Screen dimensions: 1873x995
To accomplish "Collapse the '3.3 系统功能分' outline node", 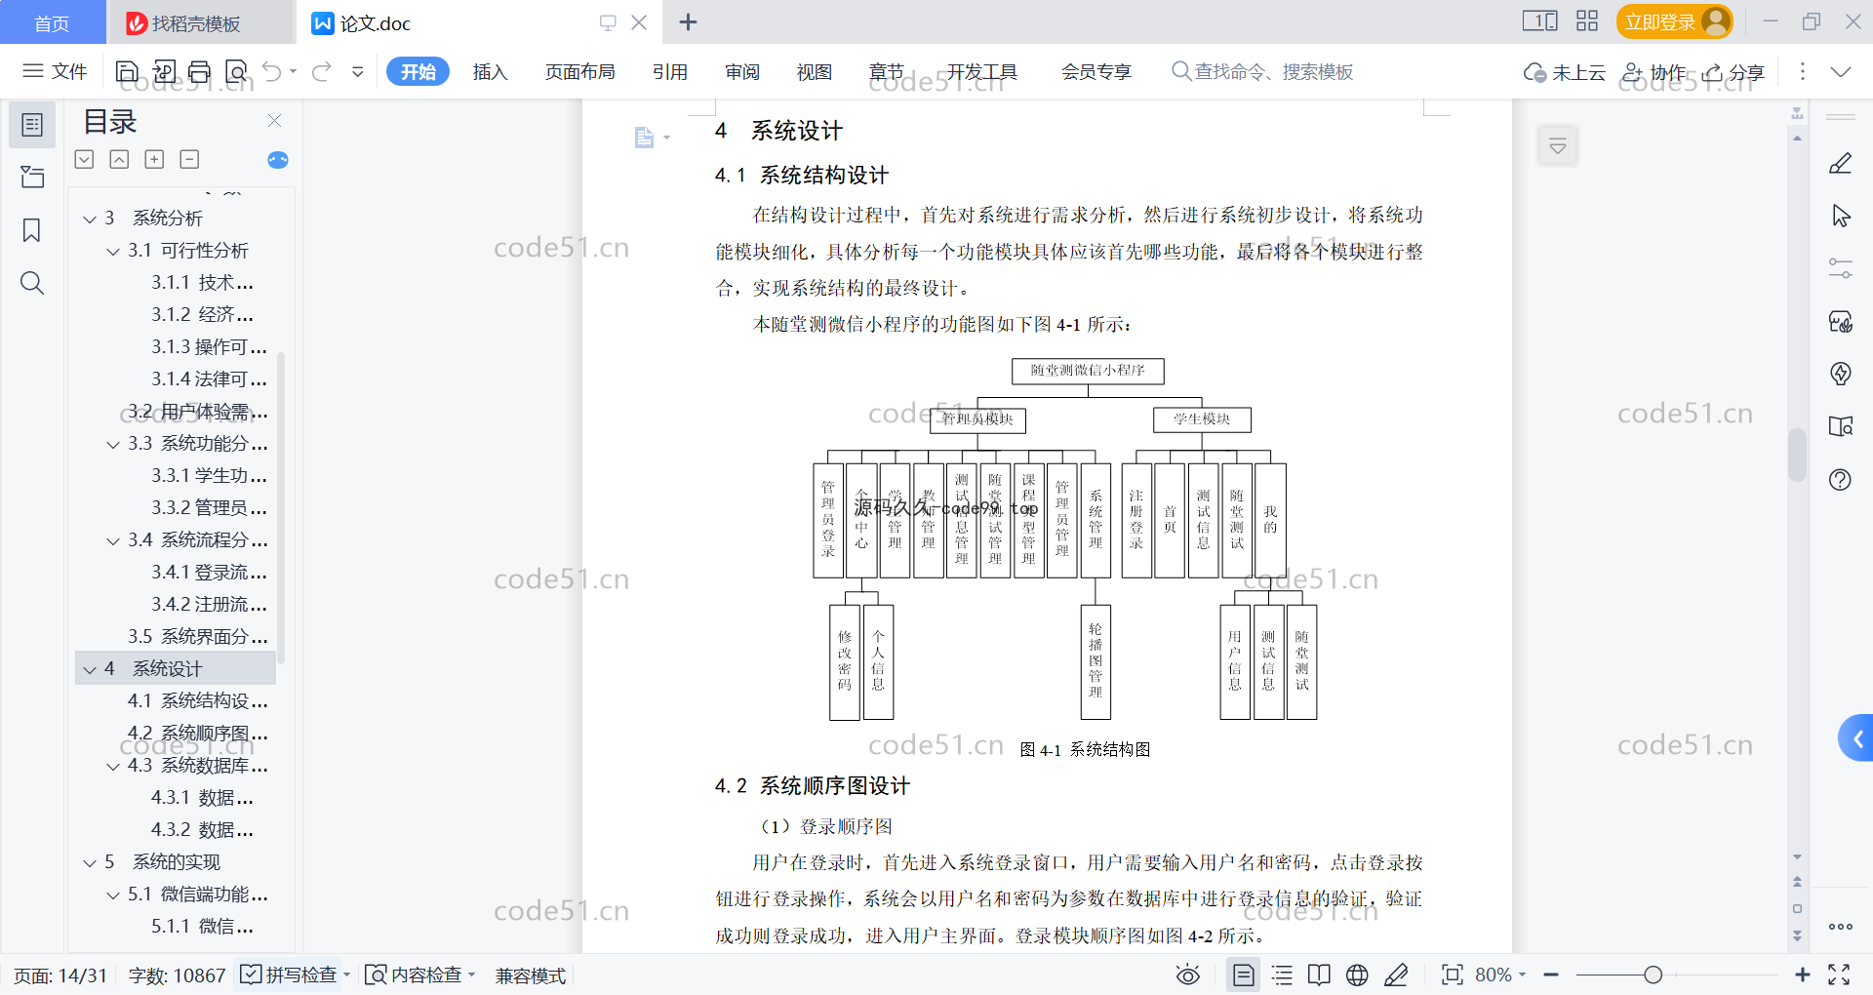I will (113, 444).
